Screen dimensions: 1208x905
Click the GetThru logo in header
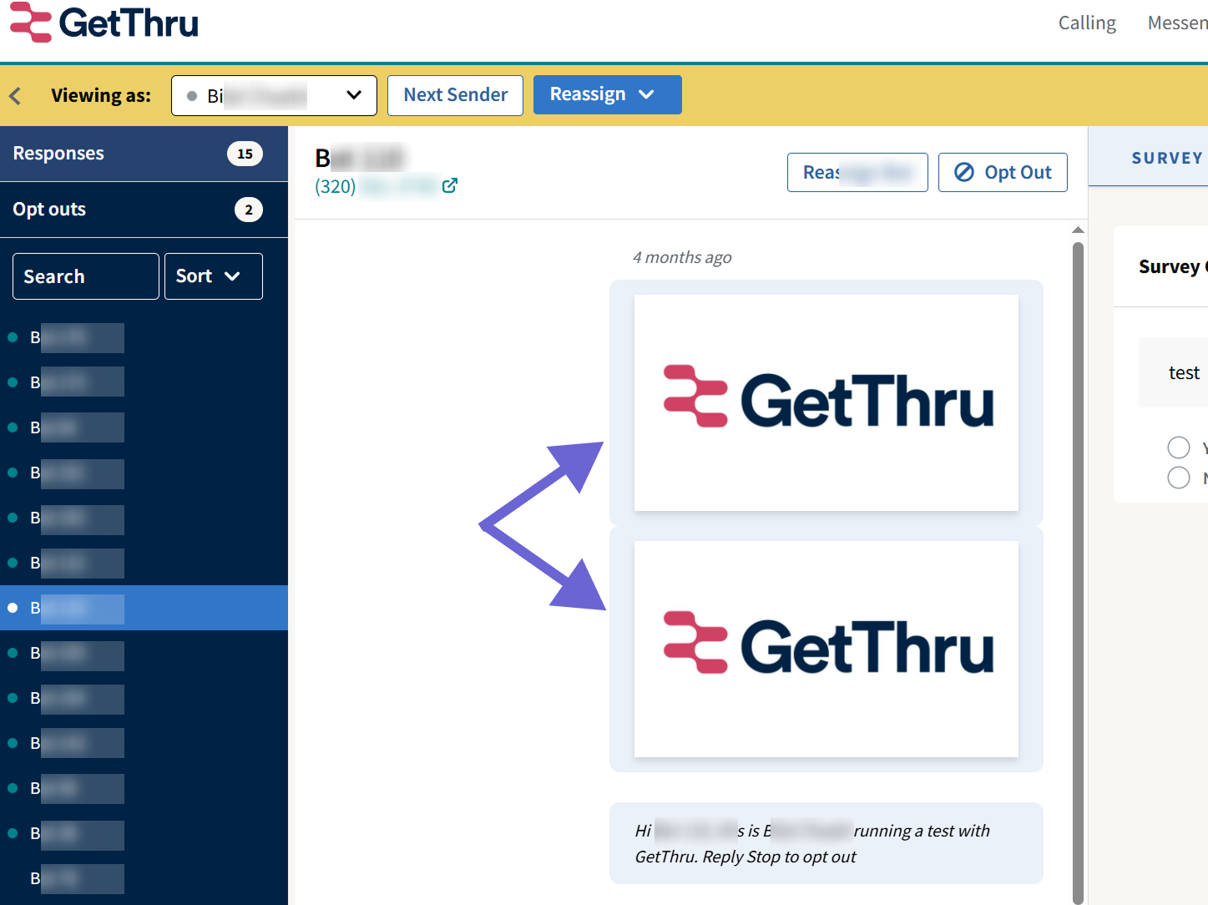pos(104,23)
